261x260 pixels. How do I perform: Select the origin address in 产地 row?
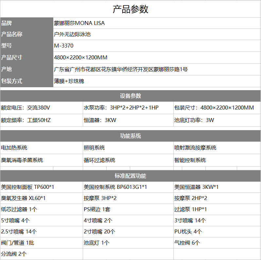[121, 69]
